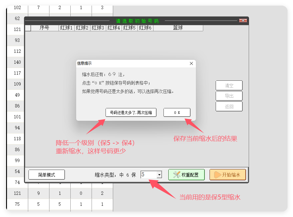
Task: Click the 蓝球 column header
Action: click(177, 28)
